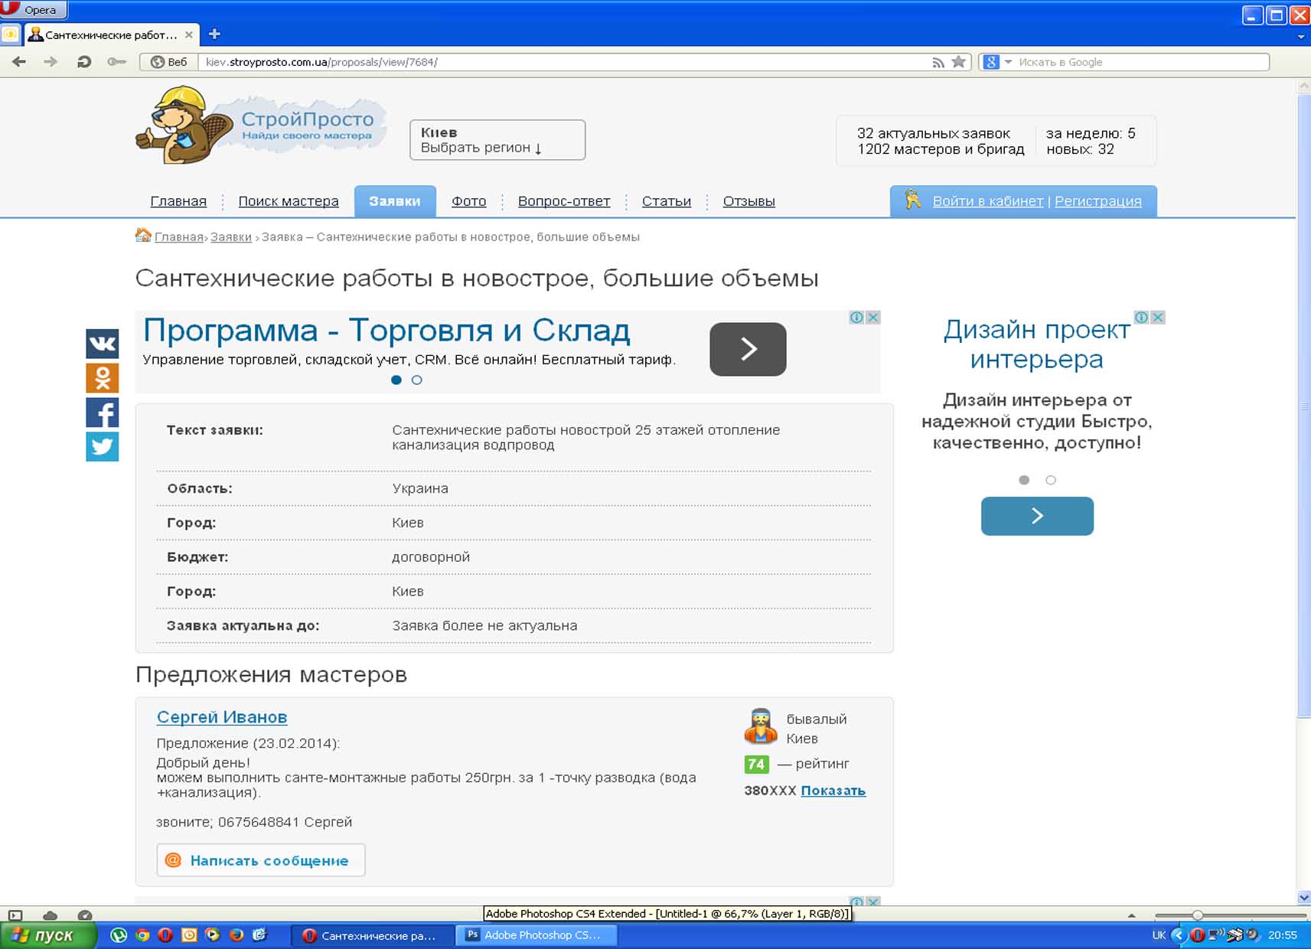Click the blue arrow button on side ad

1037,516
